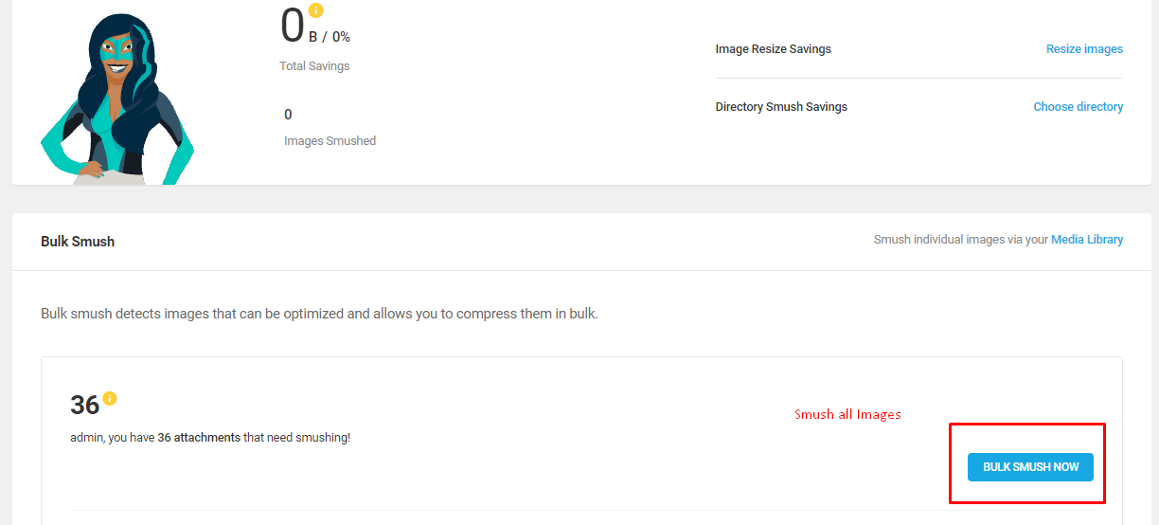This screenshot has height=525, width=1159.
Task: Click the large 36 attachments count
Action: [x=84, y=406]
